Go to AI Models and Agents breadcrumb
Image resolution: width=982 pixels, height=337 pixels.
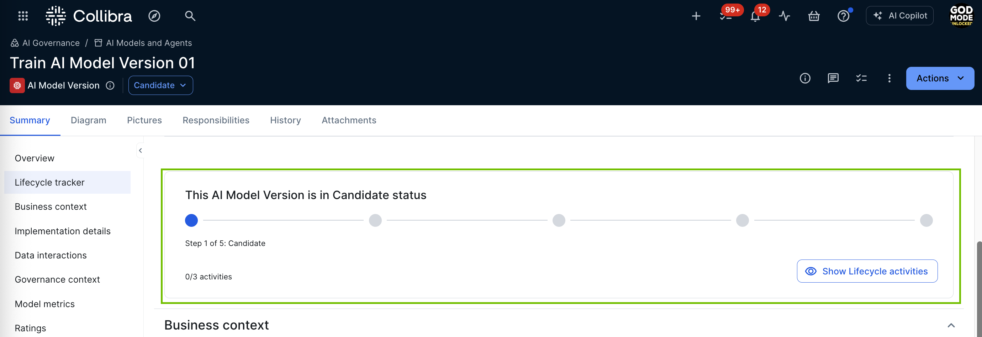[x=149, y=43]
